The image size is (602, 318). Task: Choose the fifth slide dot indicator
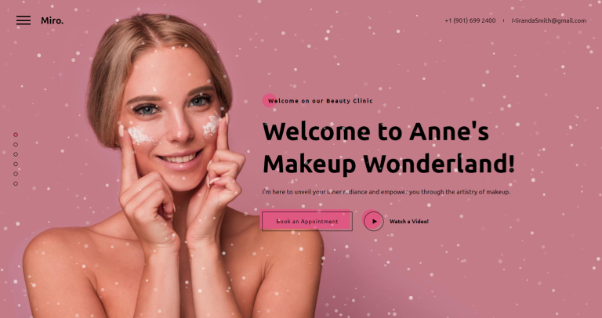pyautogui.click(x=16, y=174)
